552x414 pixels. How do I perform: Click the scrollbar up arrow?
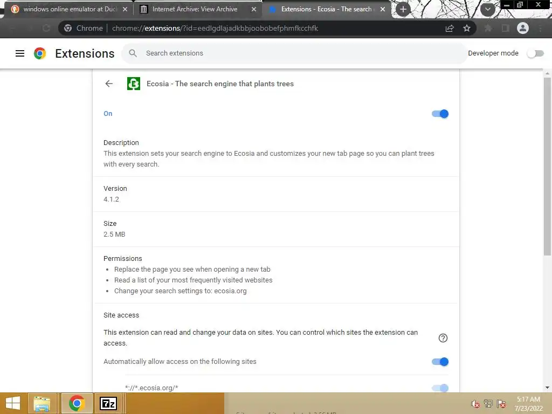pos(547,73)
